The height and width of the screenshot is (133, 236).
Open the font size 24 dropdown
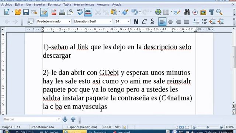[x=128, y=21]
